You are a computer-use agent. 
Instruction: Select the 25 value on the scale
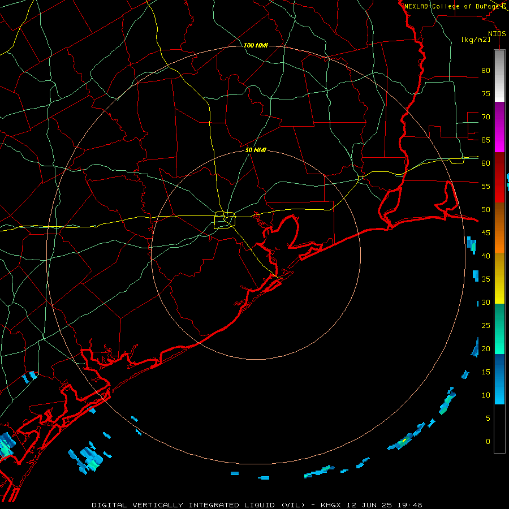pyautogui.click(x=486, y=326)
